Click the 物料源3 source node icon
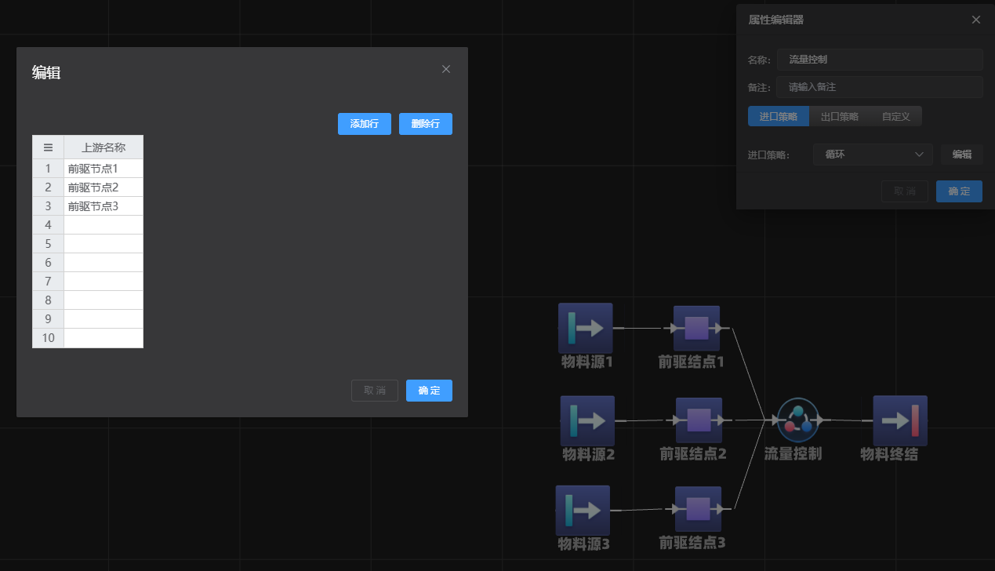 583,511
